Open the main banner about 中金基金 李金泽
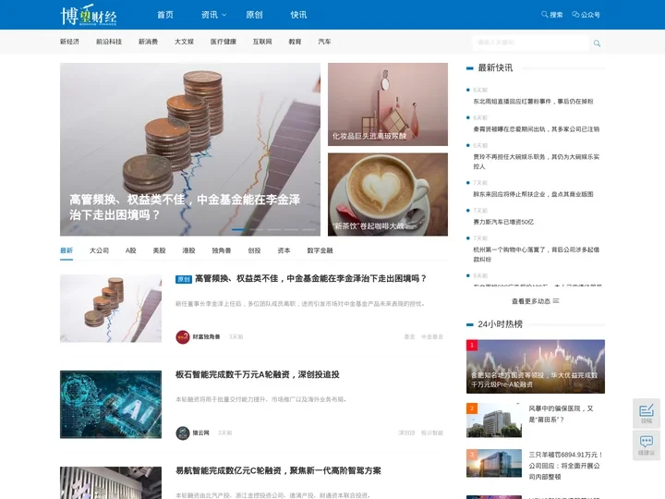The width and height of the screenshot is (665, 499). (x=190, y=150)
